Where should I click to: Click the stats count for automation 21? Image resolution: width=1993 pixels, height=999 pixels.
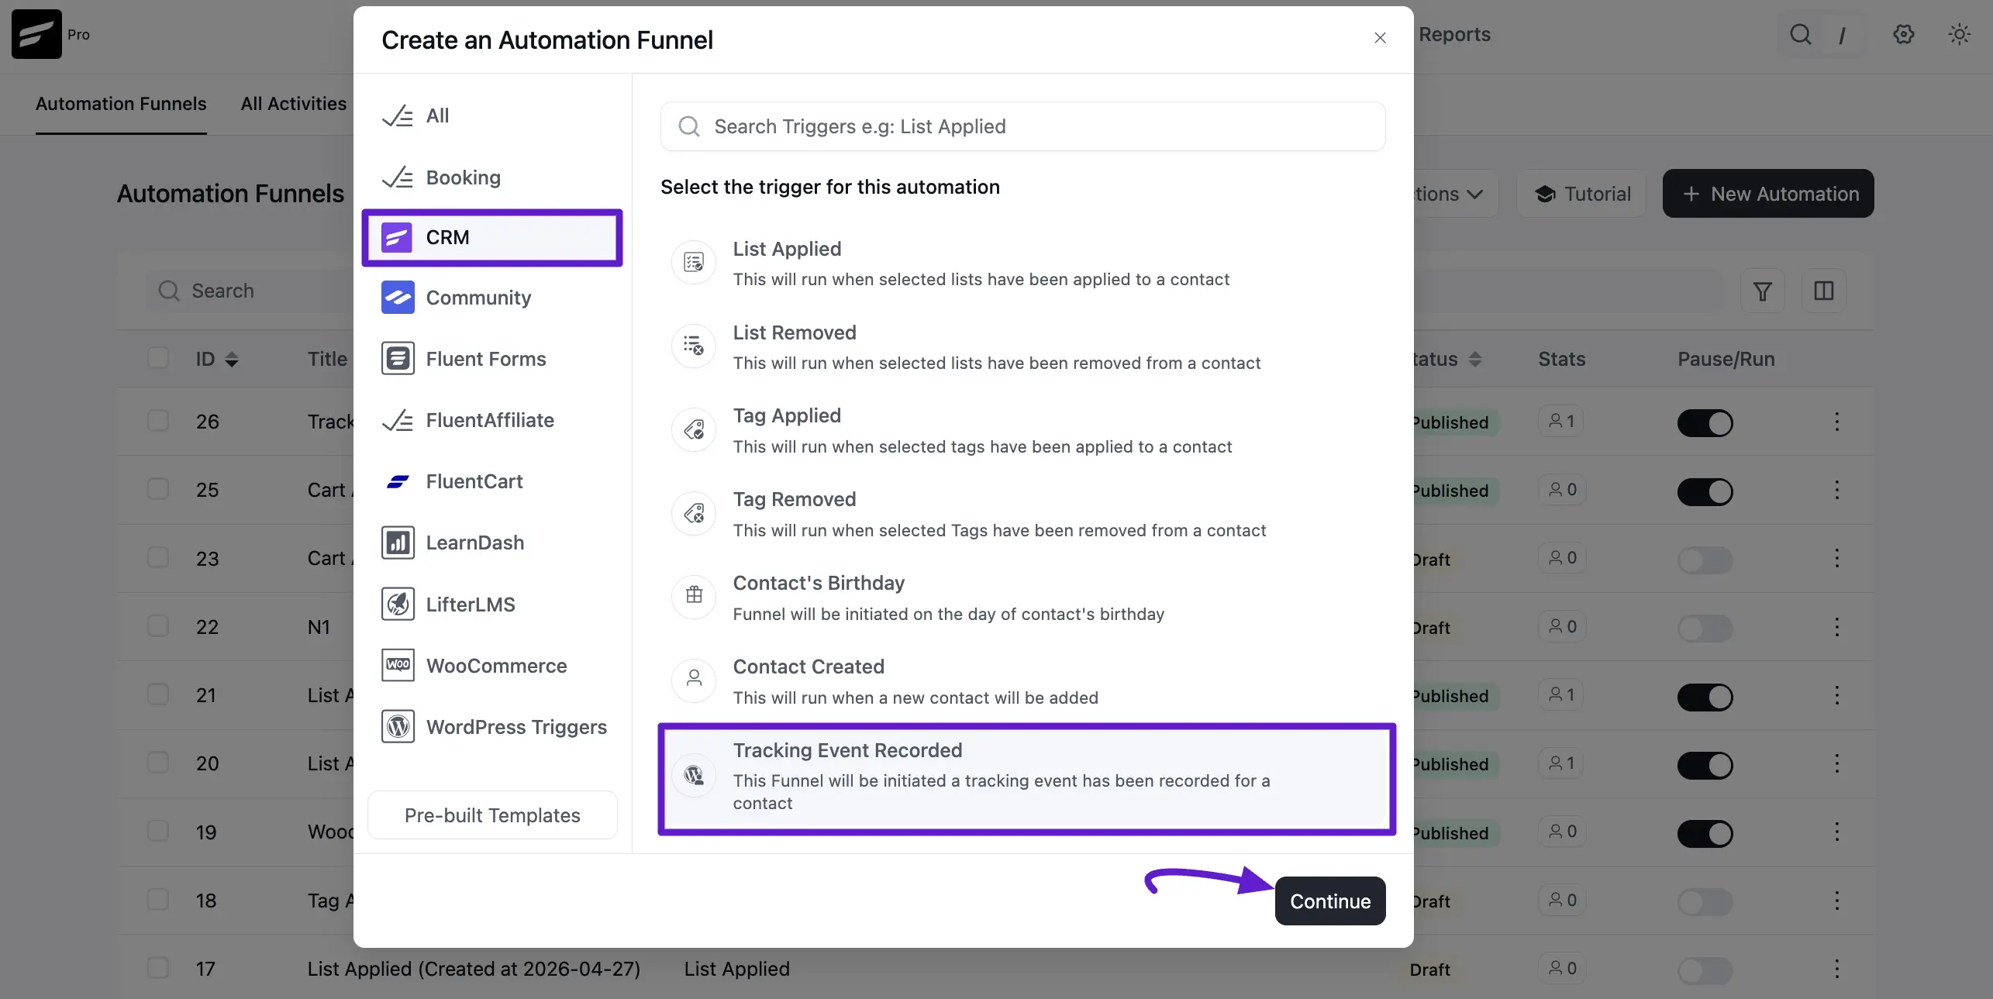point(1561,694)
